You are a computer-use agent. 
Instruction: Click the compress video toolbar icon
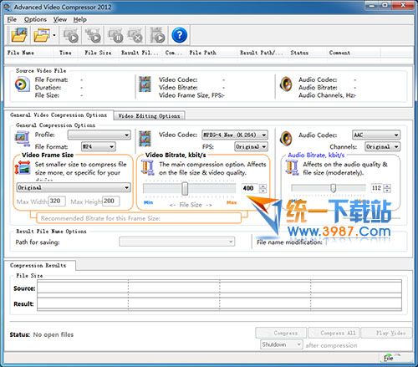pyautogui.click(x=70, y=35)
